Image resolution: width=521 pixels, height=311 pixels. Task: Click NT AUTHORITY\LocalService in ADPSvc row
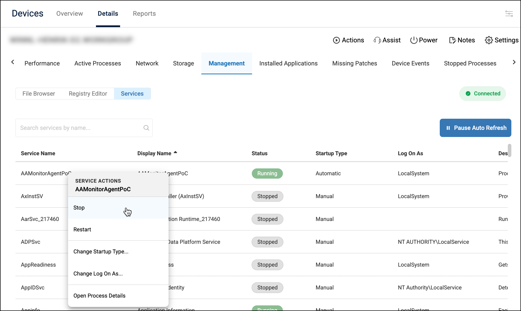(x=433, y=242)
